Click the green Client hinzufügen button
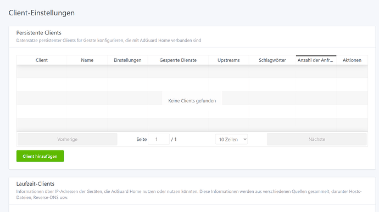379x212 pixels. point(40,156)
